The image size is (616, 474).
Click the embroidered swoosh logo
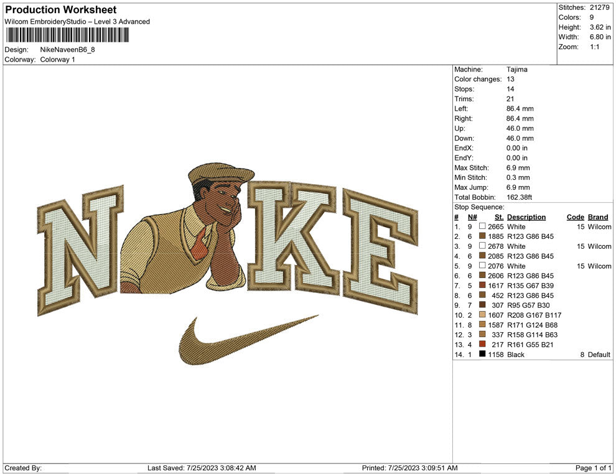(x=249, y=340)
